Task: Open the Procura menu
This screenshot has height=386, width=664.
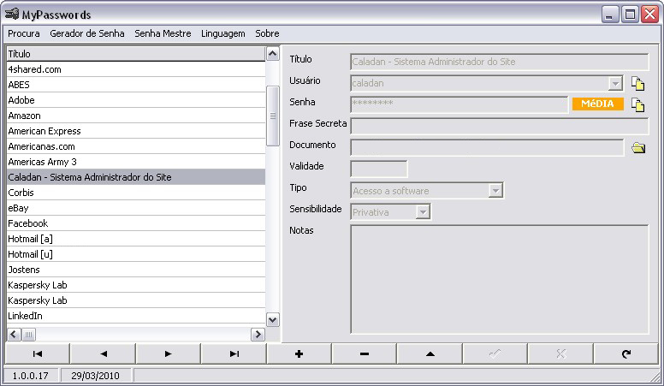Action: coord(24,33)
